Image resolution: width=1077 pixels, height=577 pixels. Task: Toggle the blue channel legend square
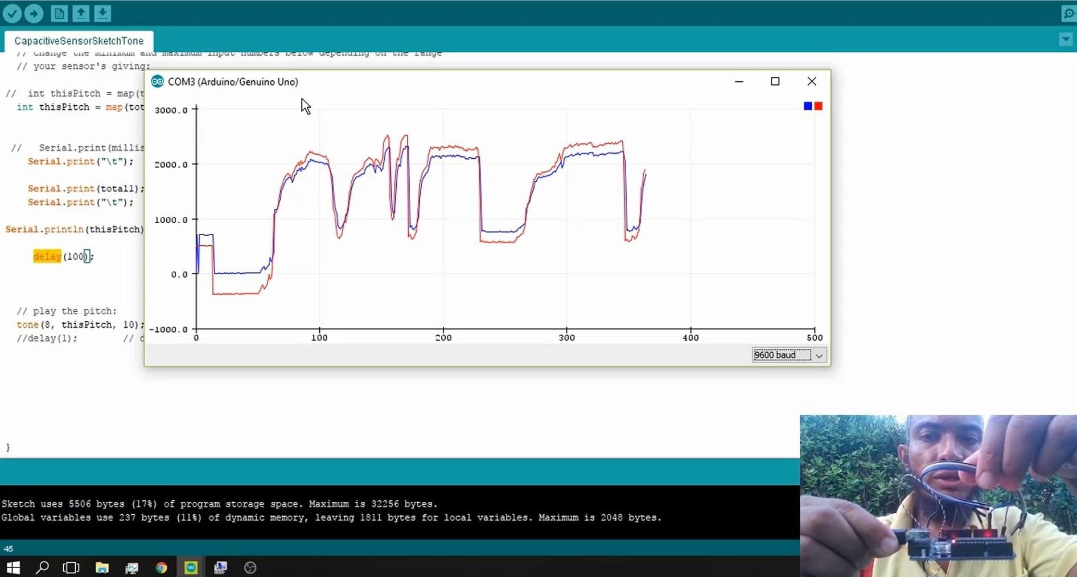(807, 106)
